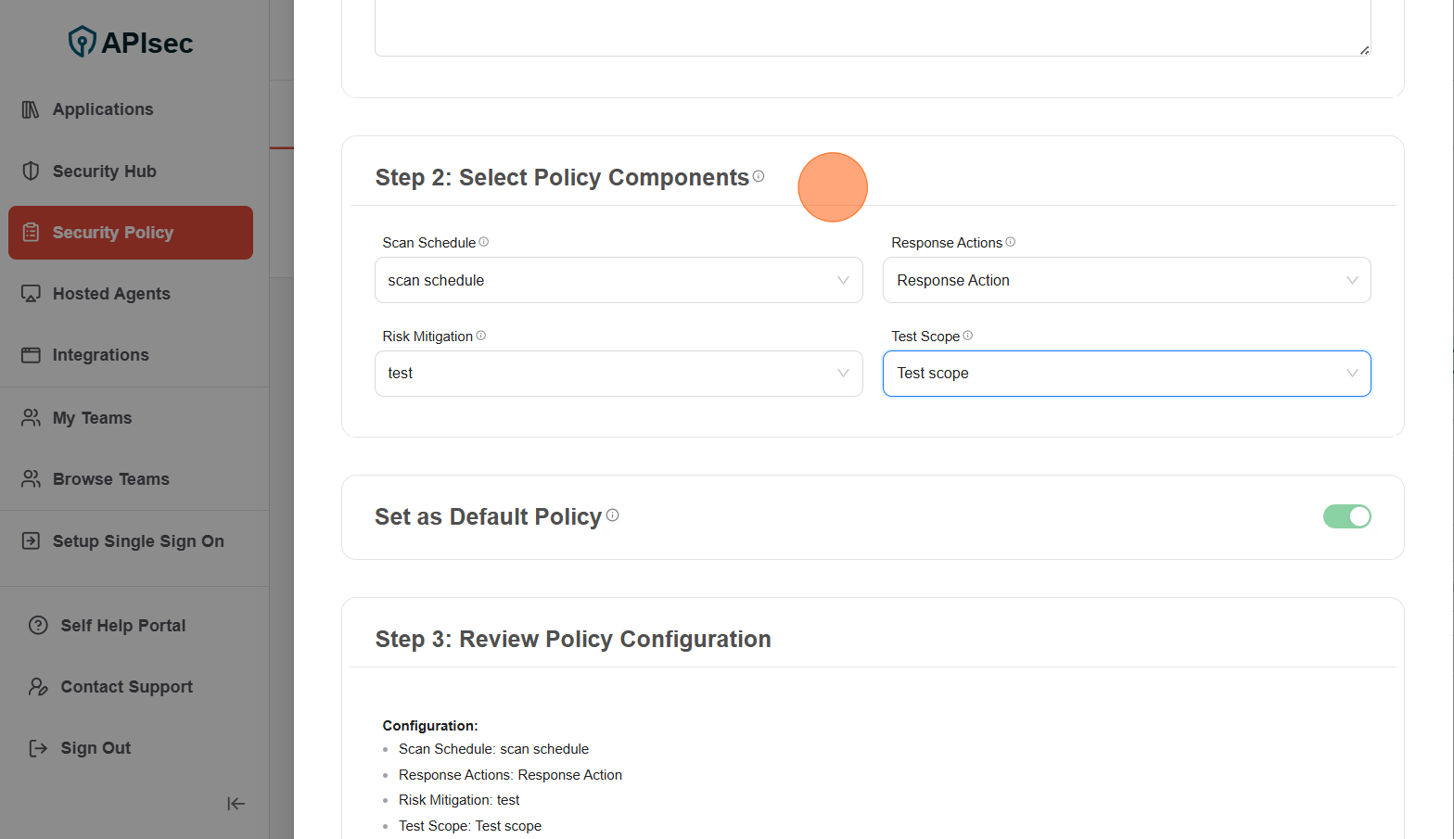Click info icon beside Scan Schedule label
The height and width of the screenshot is (839, 1454).
point(484,242)
